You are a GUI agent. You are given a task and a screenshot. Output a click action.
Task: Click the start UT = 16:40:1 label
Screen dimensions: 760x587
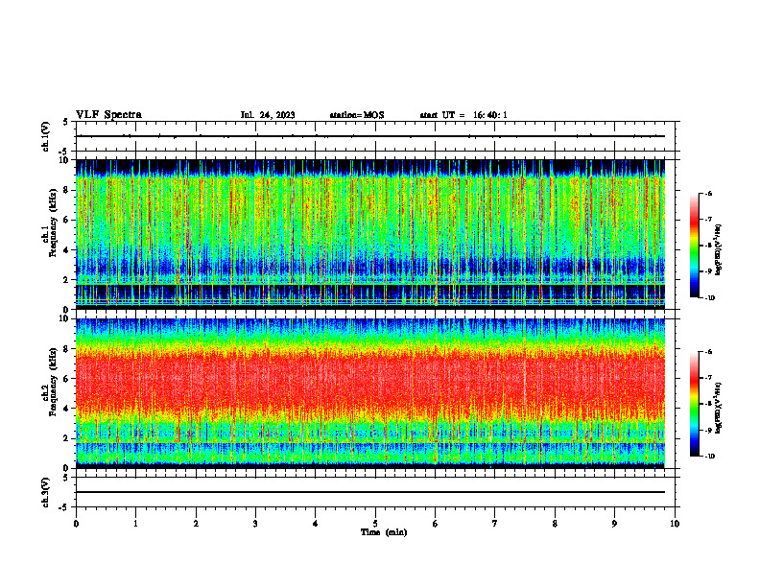coord(463,115)
